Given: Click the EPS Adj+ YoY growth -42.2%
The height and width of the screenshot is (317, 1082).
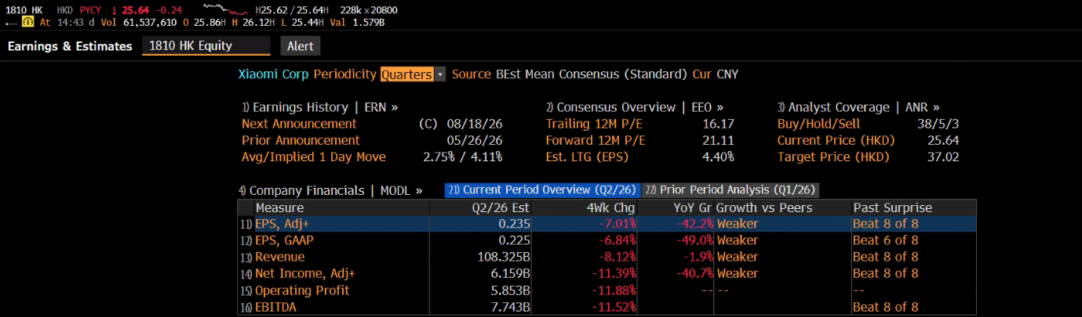Looking at the screenshot, I should (694, 223).
